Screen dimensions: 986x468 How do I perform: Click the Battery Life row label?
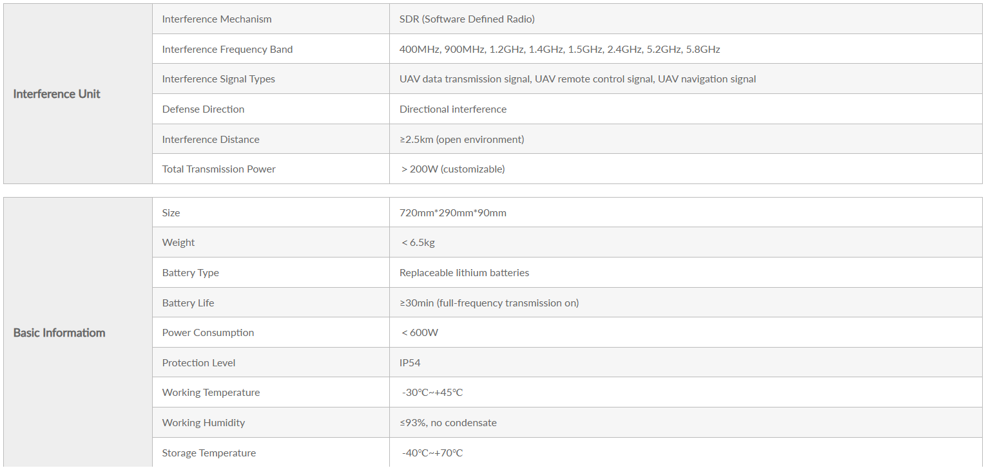188,303
